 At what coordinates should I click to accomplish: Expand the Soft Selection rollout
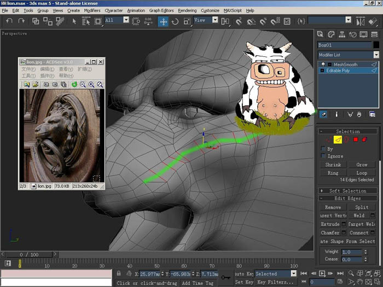348,191
